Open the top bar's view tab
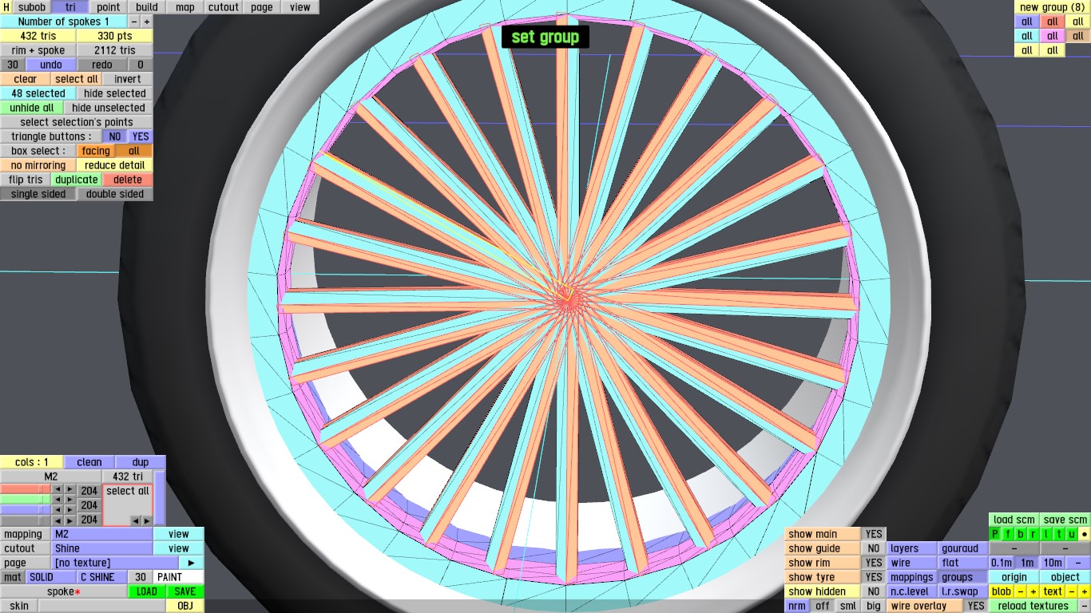Image resolution: width=1091 pixels, height=613 pixels. (x=300, y=7)
